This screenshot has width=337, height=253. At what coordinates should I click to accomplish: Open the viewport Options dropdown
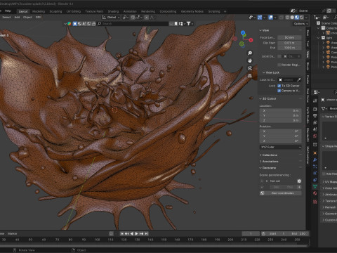[x=300, y=24]
